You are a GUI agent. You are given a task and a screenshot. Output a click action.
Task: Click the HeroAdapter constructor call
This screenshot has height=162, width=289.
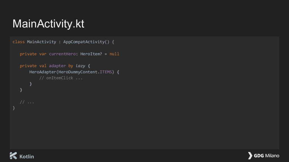click(43, 72)
